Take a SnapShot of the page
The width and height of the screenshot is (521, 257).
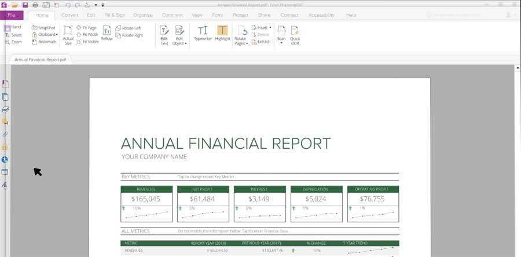click(x=43, y=28)
